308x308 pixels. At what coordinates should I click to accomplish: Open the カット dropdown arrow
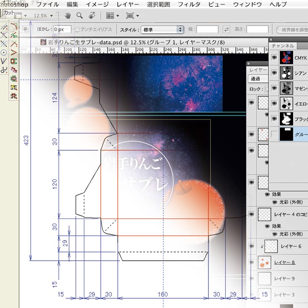coord(25,16)
